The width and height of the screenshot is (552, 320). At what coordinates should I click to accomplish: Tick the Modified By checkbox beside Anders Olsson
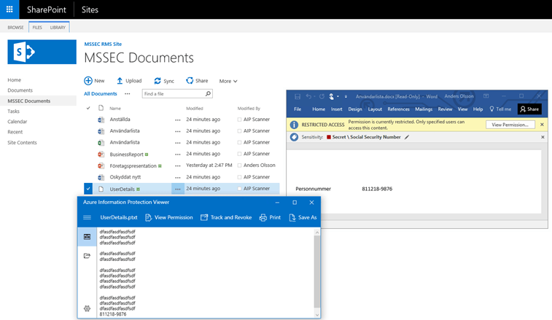tap(240, 165)
